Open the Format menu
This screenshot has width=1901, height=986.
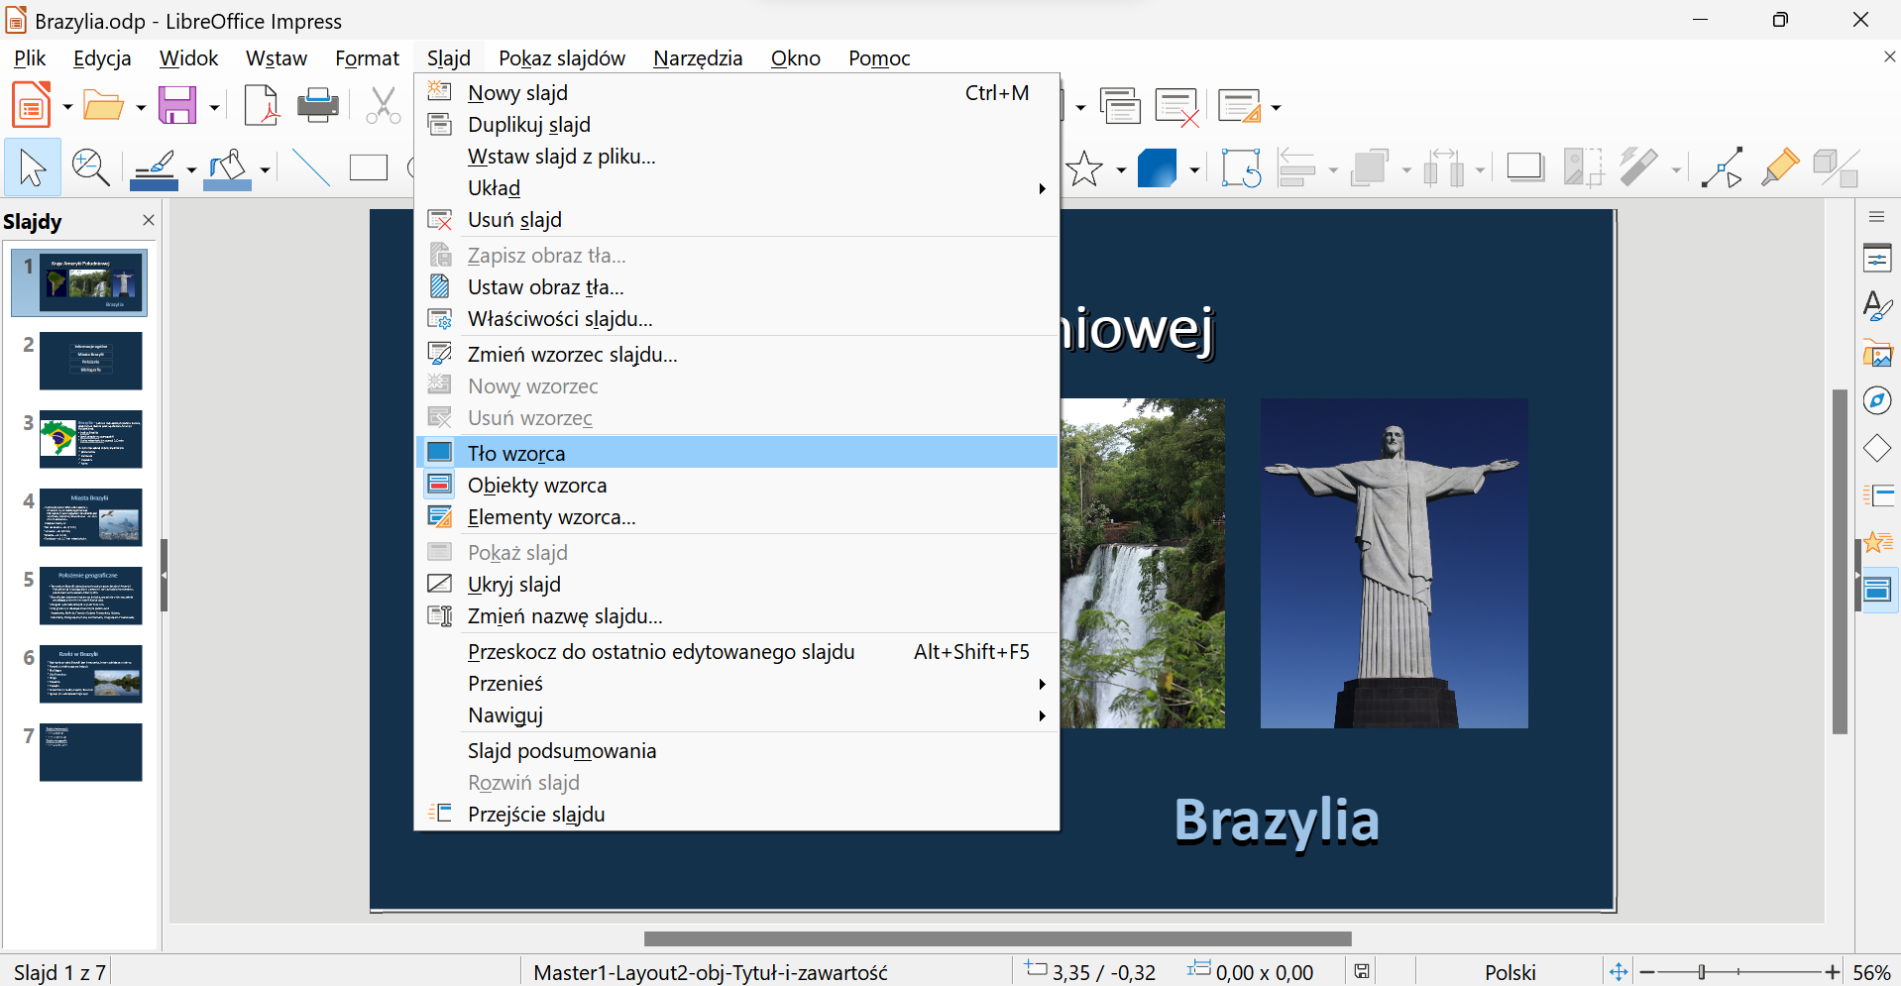click(366, 57)
